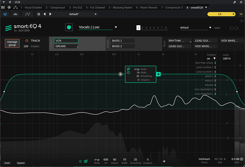Reset the EQ settings
Image resolution: width=245 pixels, height=167 pixels.
[7, 163]
